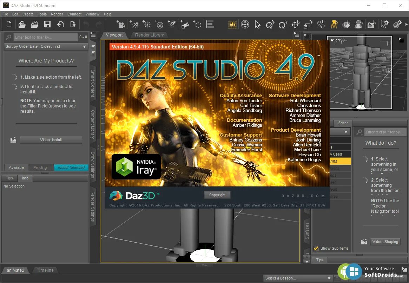Open the Viewport pane options menu icon
Image resolution: width=409 pixels, height=283 pixels.
[x=297, y=34]
